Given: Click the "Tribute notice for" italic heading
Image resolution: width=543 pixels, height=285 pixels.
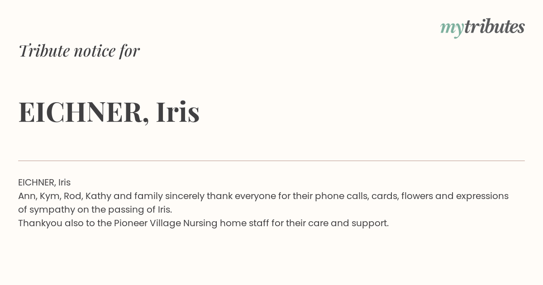Looking at the screenshot, I should [x=79, y=51].
